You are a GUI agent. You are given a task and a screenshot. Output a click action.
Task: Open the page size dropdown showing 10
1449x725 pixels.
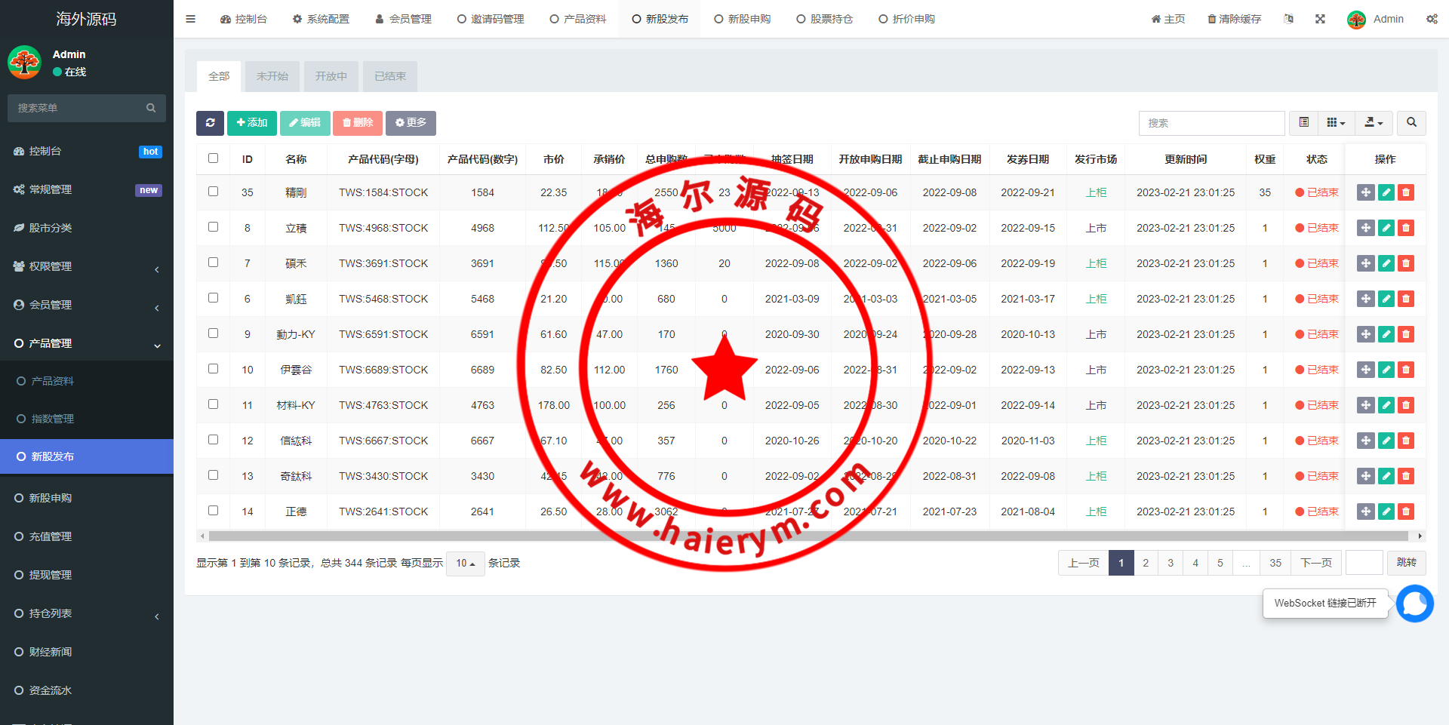465,564
